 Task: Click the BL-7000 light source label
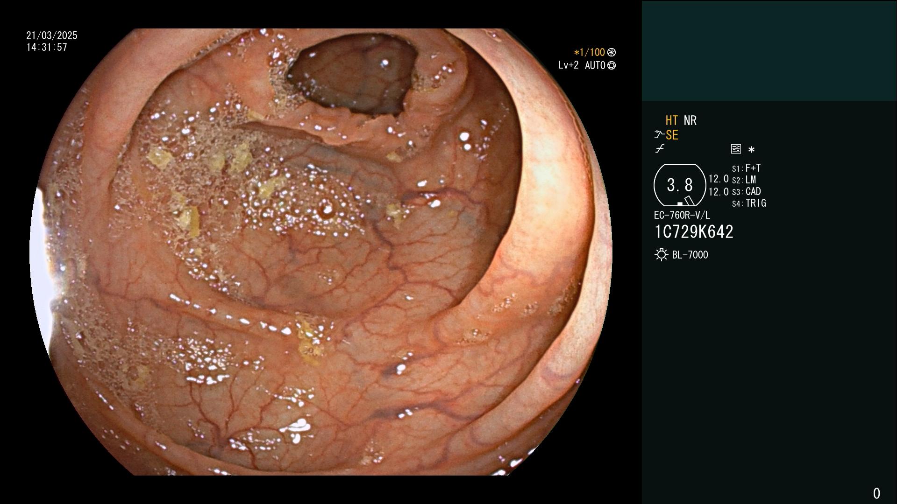pyautogui.click(x=690, y=255)
